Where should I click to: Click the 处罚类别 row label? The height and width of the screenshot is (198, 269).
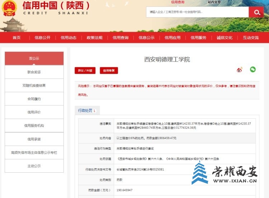point(105,180)
